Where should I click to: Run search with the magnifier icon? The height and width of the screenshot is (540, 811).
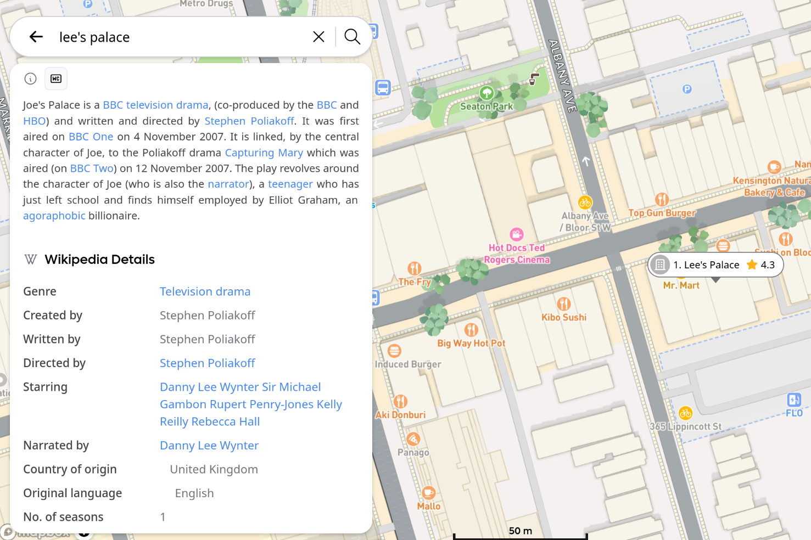[x=352, y=37]
